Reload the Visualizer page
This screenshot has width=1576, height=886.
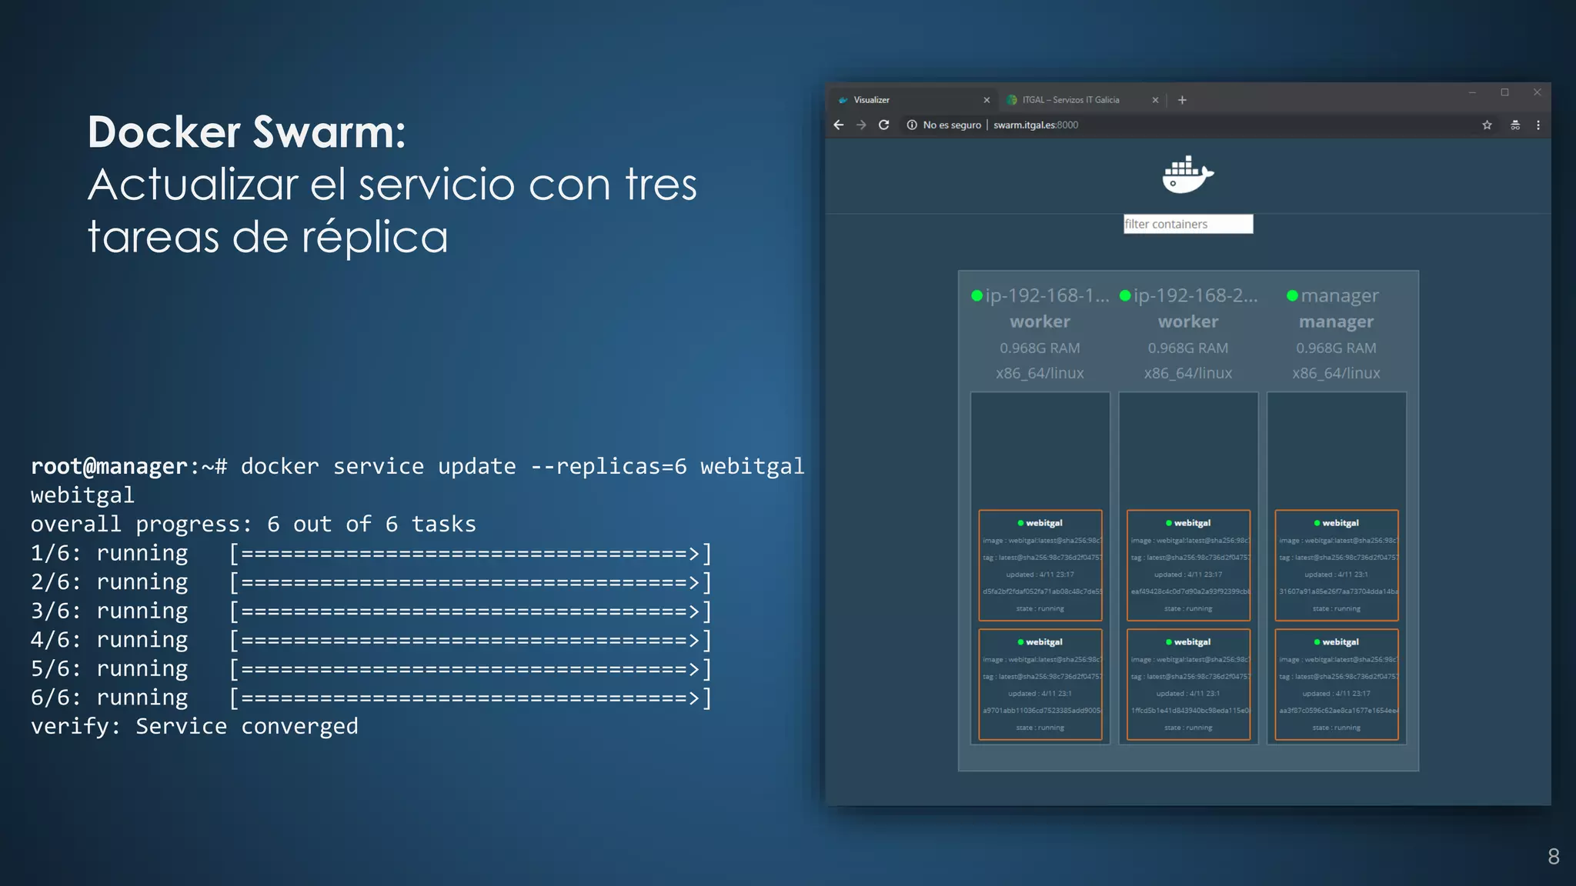click(x=884, y=125)
